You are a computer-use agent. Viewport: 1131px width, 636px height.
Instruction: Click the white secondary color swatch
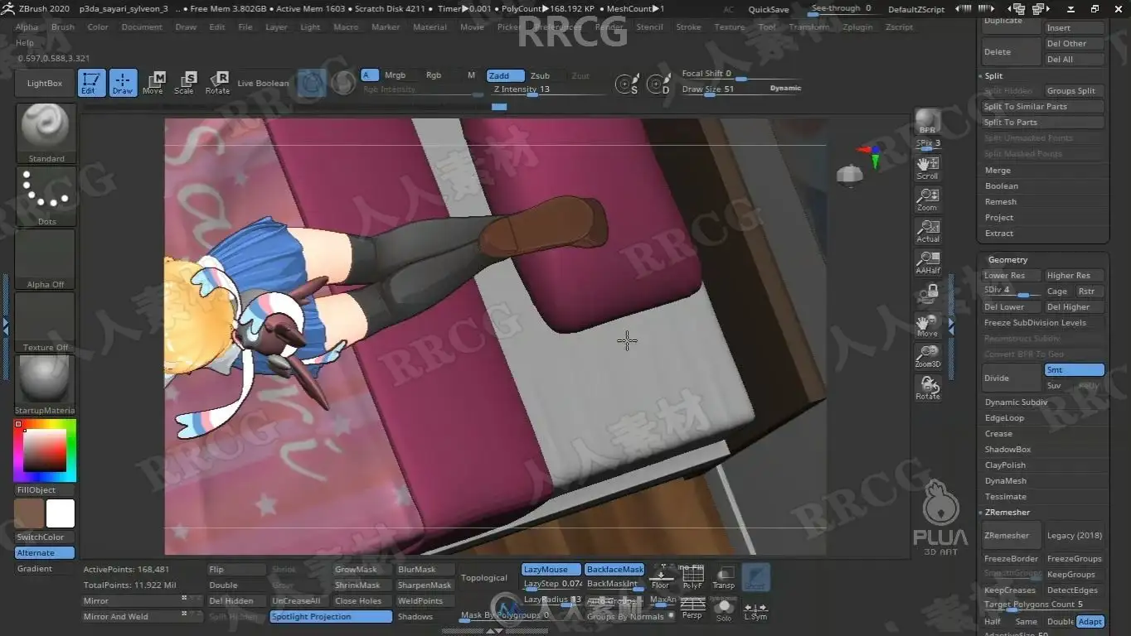tap(61, 513)
